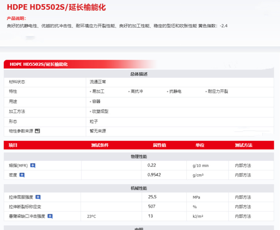The width and height of the screenshot is (280, 230).
Task: Click the 易加工 feature
Action: click(98, 91)
